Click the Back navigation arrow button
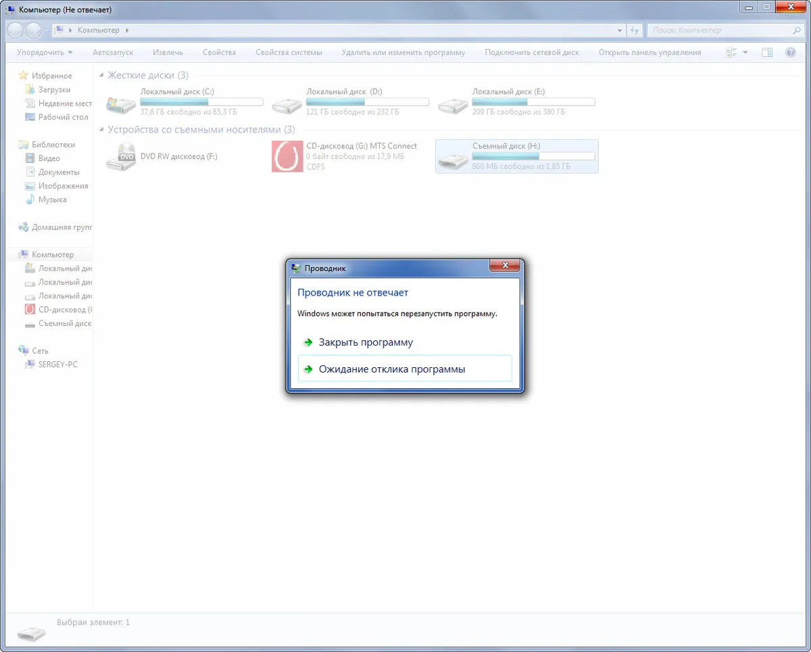Image resolution: width=811 pixels, height=652 pixels. tap(15, 30)
